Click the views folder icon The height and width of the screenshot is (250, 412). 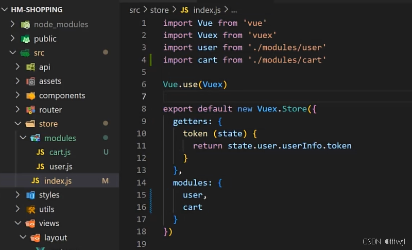coord(30,223)
